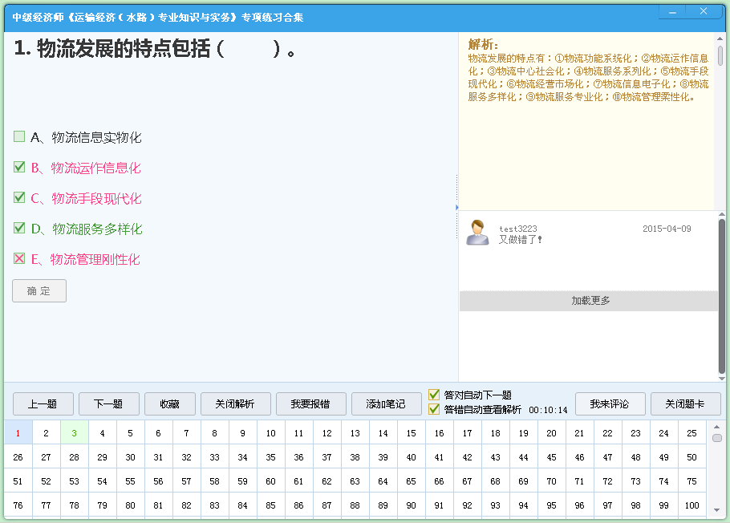Select option text 物流服务多样化
Viewport: 730px width, 523px height.
[x=97, y=229]
